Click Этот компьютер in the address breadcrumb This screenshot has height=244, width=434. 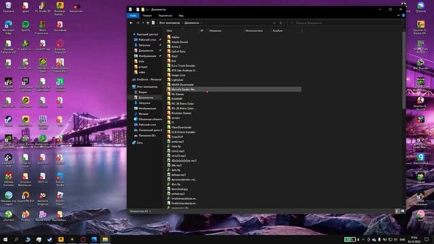170,23
